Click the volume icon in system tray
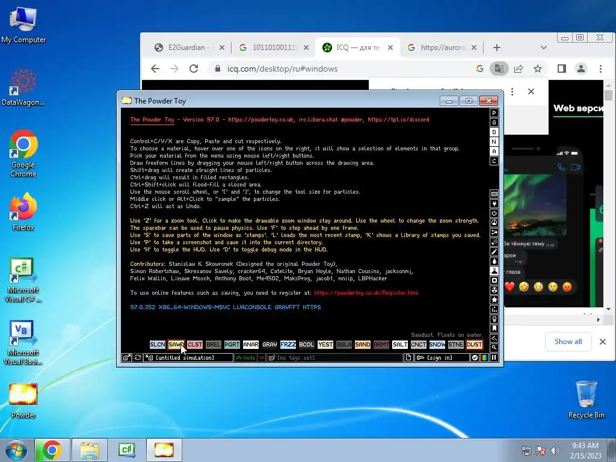 [555, 451]
